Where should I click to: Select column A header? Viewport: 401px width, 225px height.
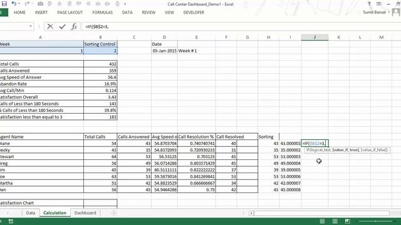point(40,37)
